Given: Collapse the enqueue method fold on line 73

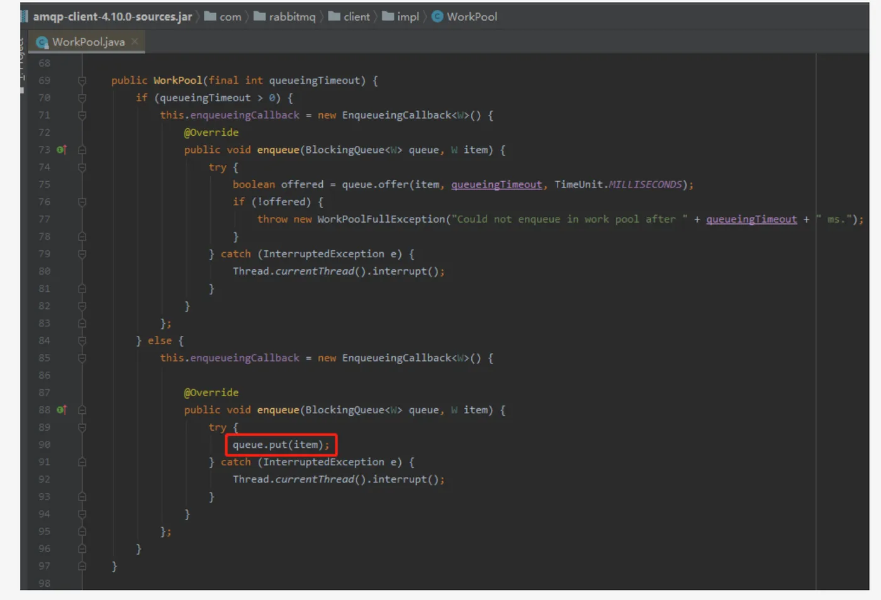Looking at the screenshot, I should point(82,150).
